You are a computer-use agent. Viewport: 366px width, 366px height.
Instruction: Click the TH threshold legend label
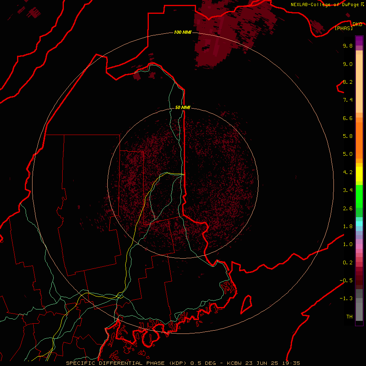[x=349, y=317]
